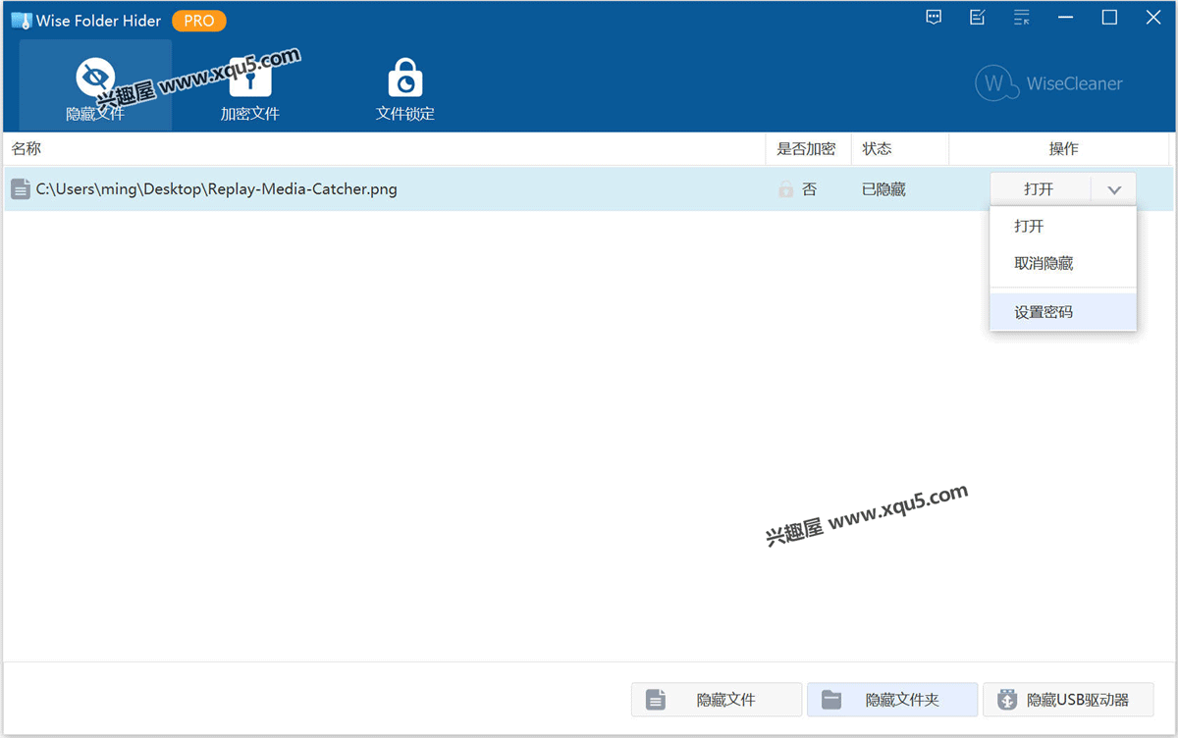Minimize the Wise Folder Hider window
Image resolution: width=1178 pixels, height=738 pixels.
pyautogui.click(x=1065, y=18)
